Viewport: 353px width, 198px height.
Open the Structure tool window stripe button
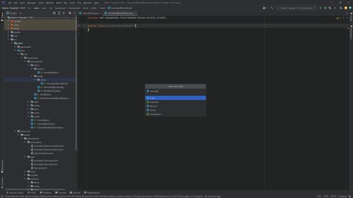click(2, 182)
